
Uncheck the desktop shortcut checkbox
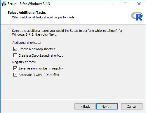pyautogui.click(x=15, y=49)
